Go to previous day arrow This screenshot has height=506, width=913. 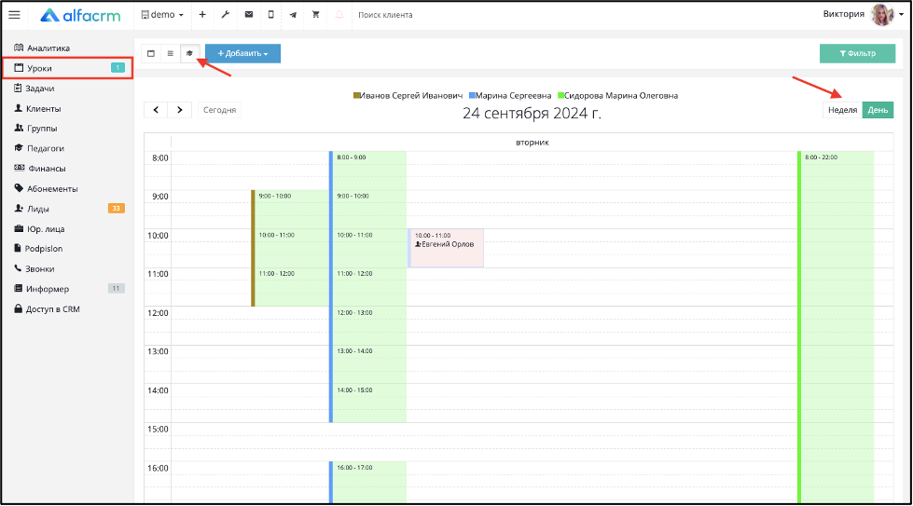tap(156, 109)
